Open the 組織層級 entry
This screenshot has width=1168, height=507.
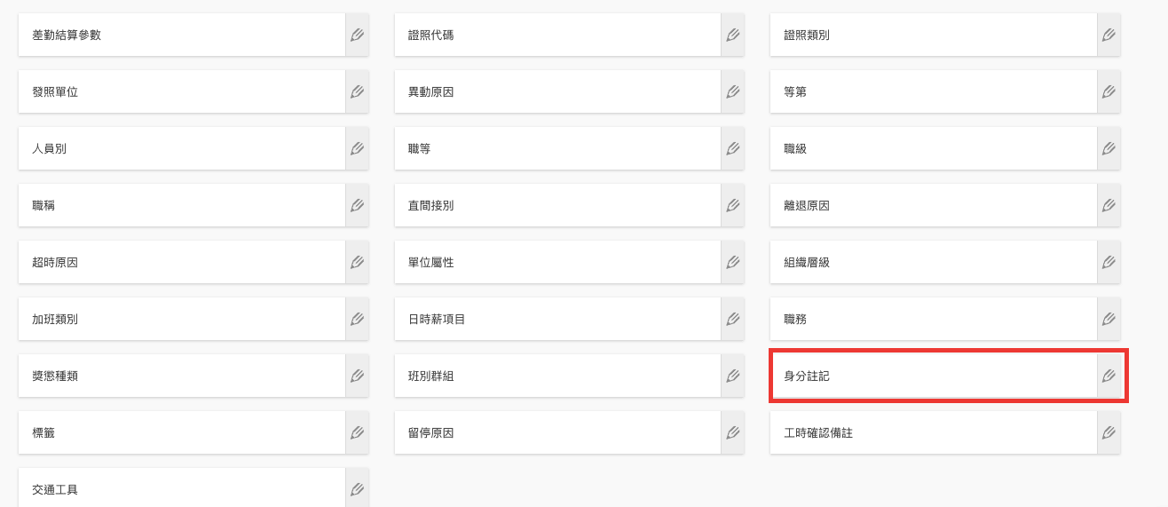click(933, 263)
